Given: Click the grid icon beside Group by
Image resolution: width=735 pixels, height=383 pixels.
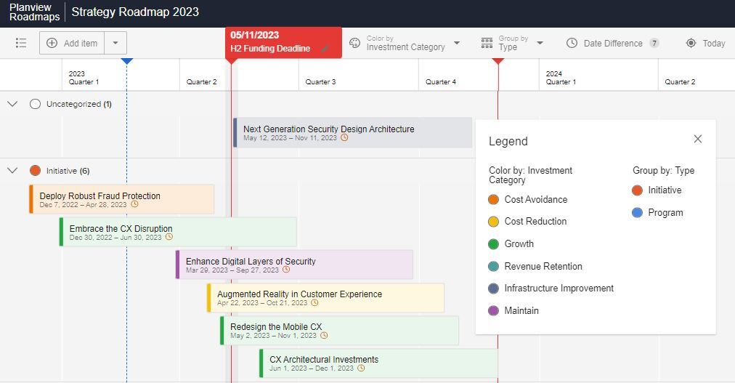Looking at the screenshot, I should [487, 43].
